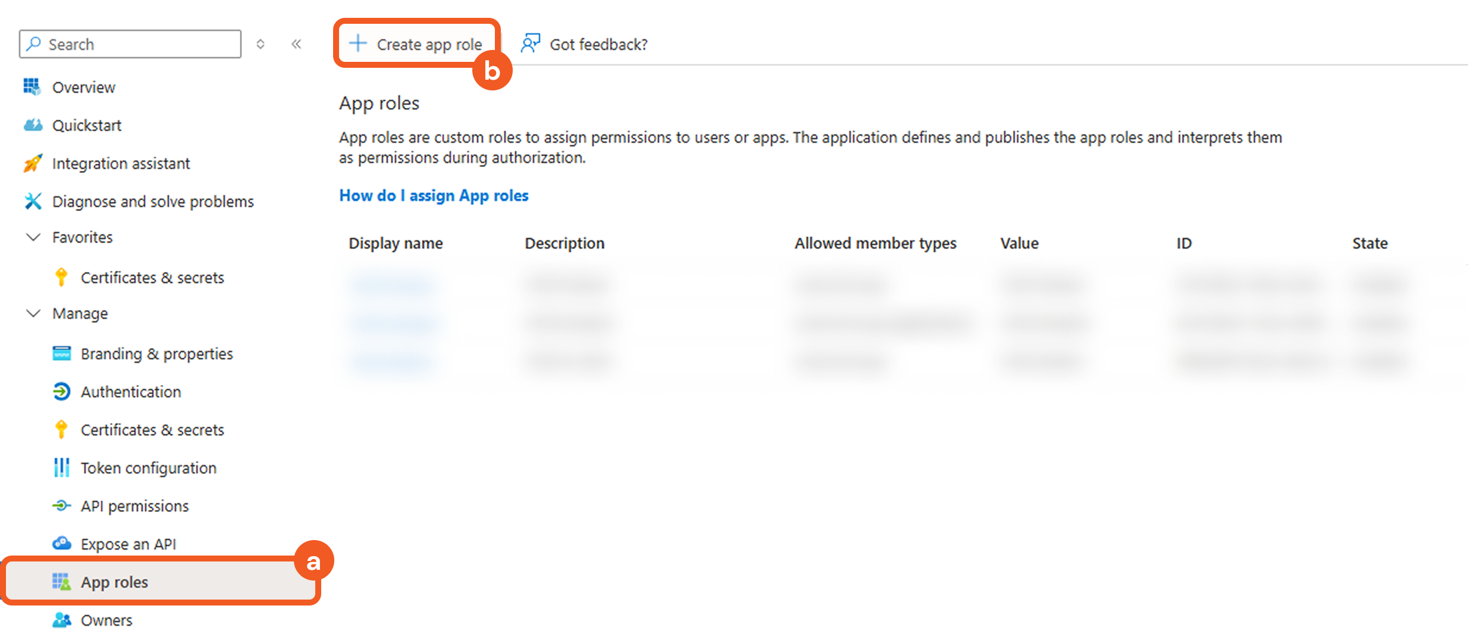Click the Integration assistant rocket icon
Image resolution: width=1468 pixels, height=640 pixels.
[33, 163]
